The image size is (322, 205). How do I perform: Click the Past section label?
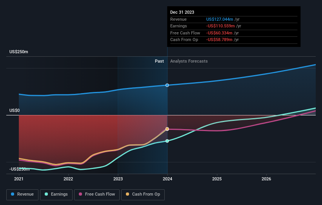coord(159,61)
